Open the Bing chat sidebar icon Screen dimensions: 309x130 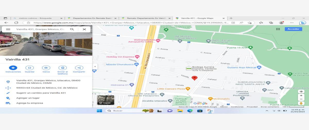(x=303, y=23)
